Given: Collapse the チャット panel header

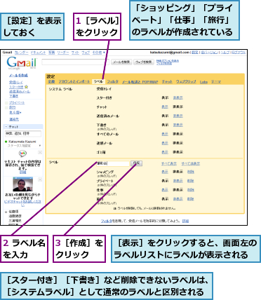Looking at the screenshot, I should 23,127.
